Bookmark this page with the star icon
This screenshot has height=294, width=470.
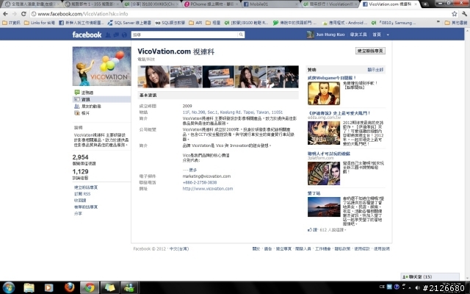point(455,14)
